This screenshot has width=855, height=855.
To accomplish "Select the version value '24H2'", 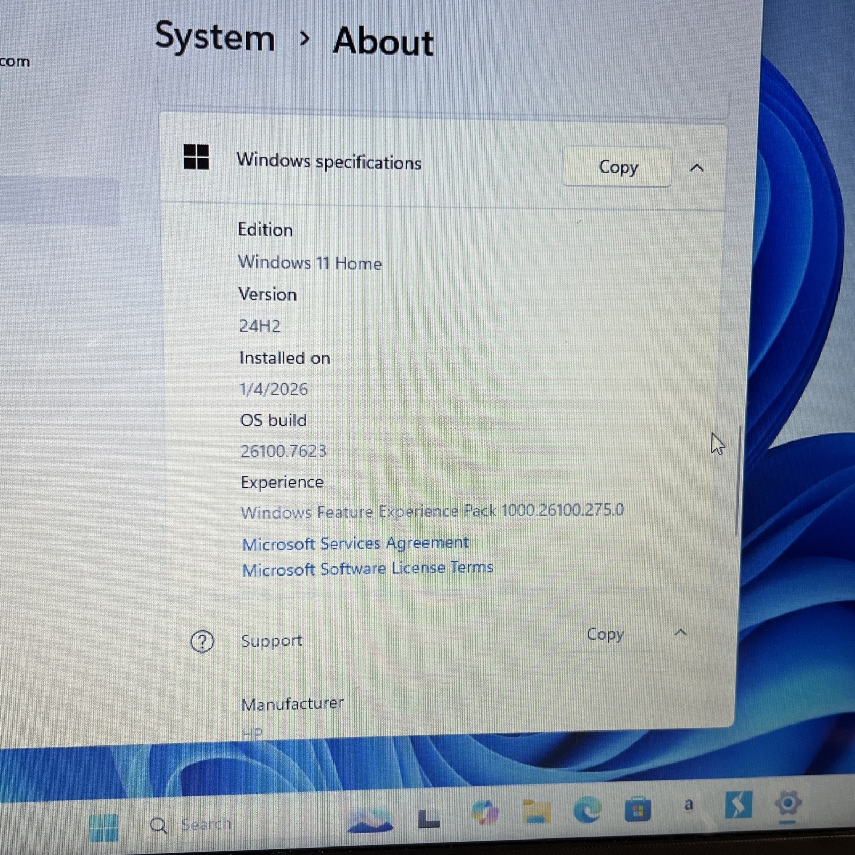I will point(260,326).
